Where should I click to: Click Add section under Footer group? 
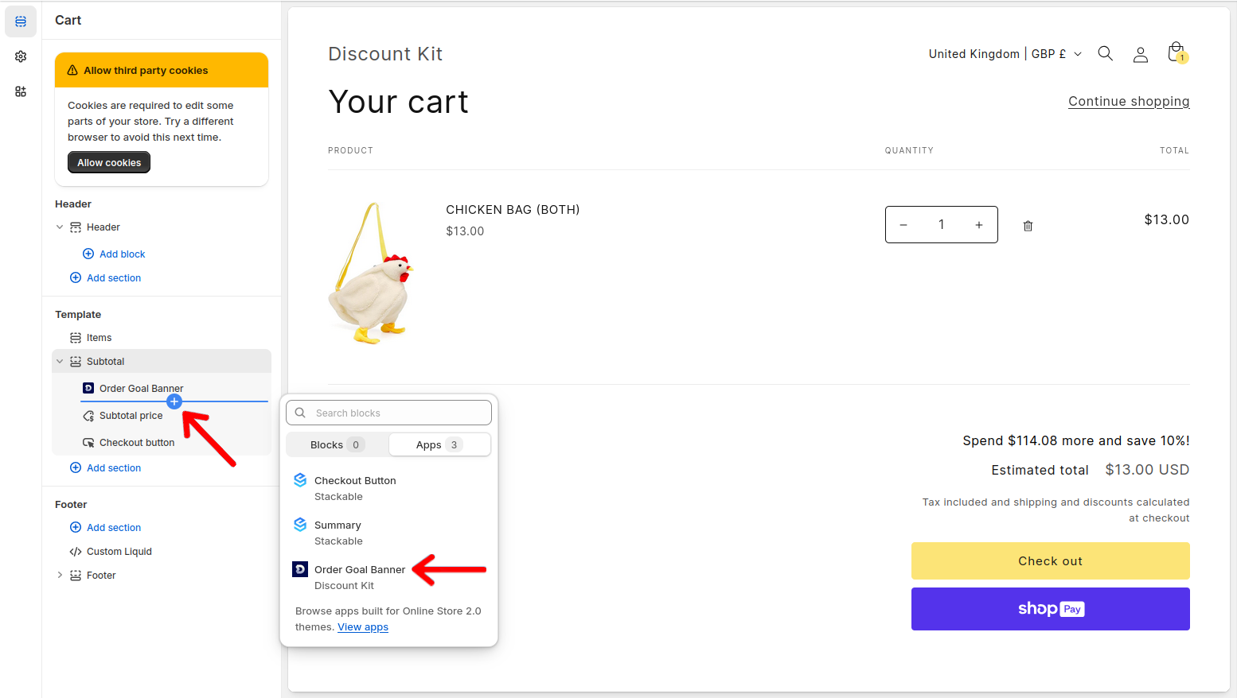tap(105, 527)
